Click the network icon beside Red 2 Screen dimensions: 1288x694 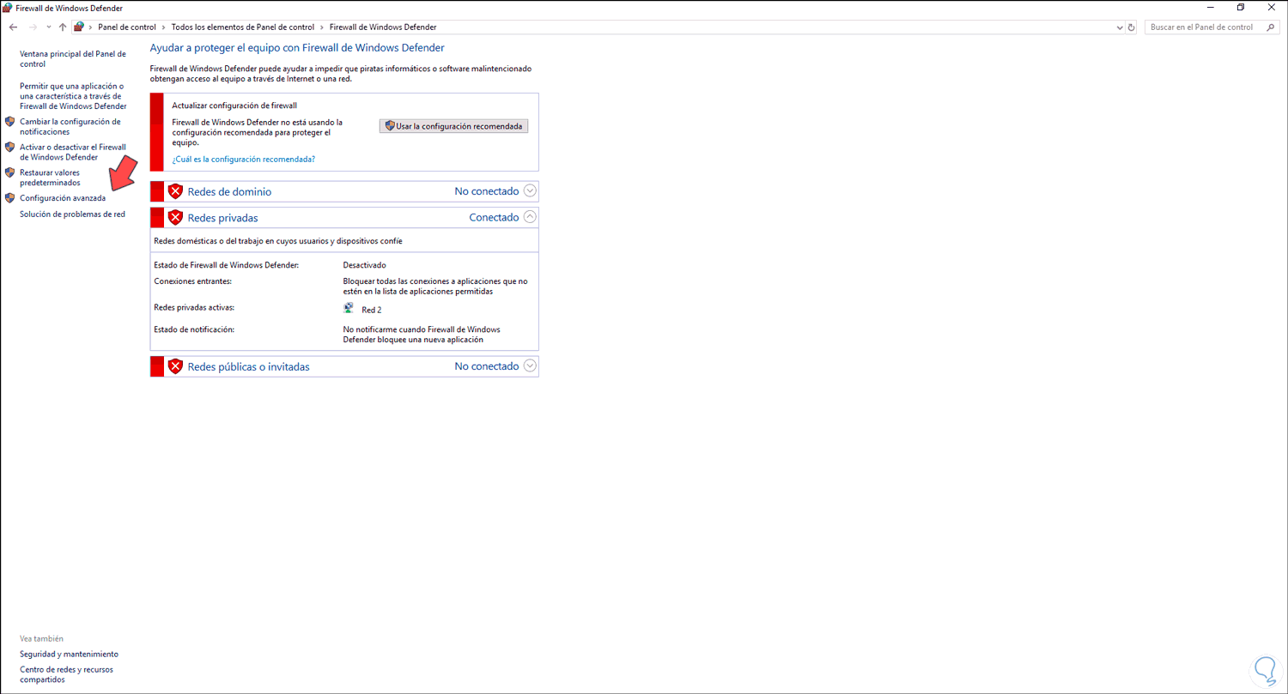click(x=349, y=309)
